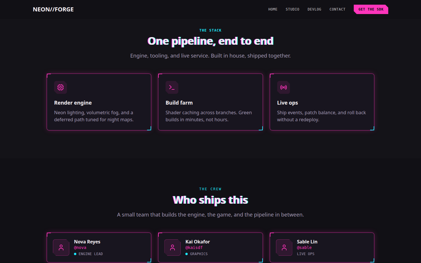Go to the STUDIO nav item
This screenshot has width=421, height=263.
coord(292,9)
